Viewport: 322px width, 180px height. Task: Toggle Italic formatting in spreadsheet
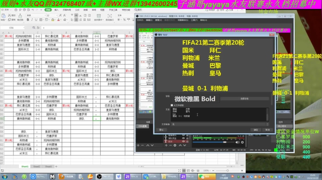pos(32,20)
